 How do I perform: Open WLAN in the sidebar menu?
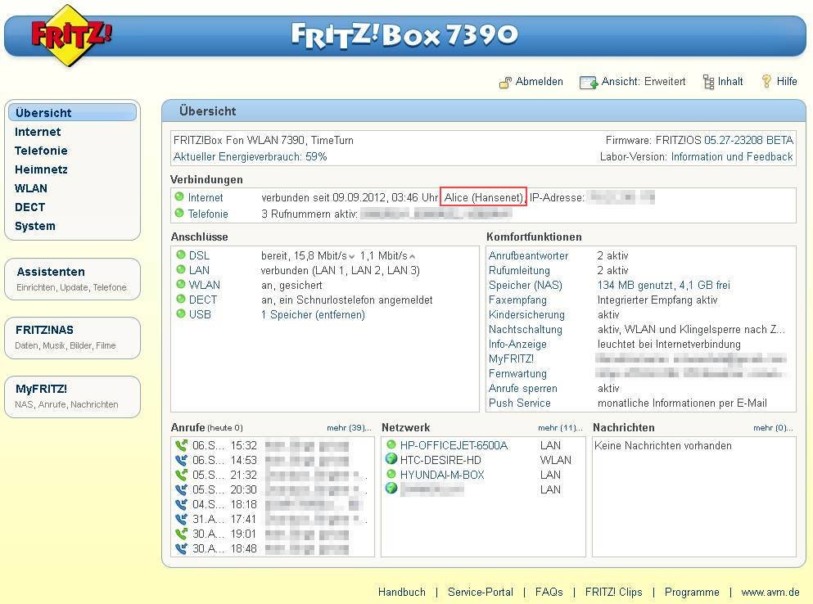30,188
